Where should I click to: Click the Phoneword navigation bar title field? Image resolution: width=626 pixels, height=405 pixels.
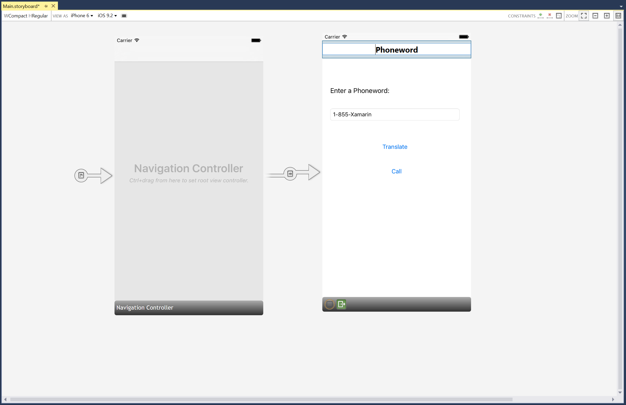[396, 50]
